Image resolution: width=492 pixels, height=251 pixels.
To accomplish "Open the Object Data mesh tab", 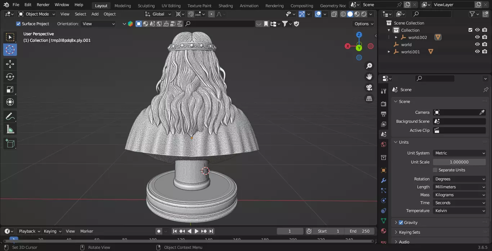I will pyautogui.click(x=384, y=221).
